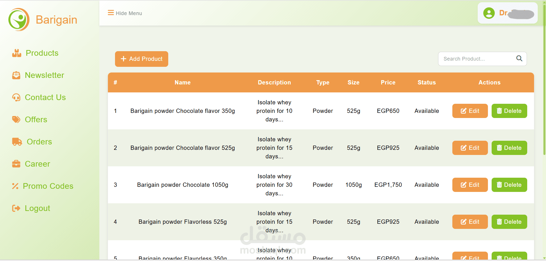Edit Barigain powder Chocolate 1050g
This screenshot has width=546, height=261.
(x=470, y=185)
